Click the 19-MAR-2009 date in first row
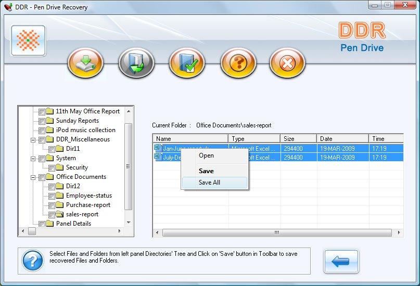The image size is (420, 286). (337, 149)
